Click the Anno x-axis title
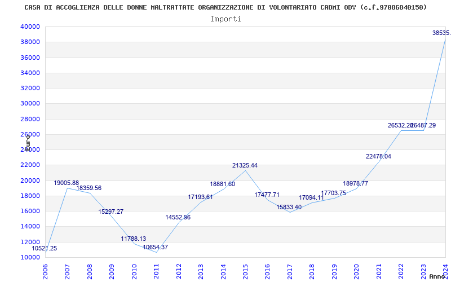Viewport: 451px width, 282px height. pos(437,276)
